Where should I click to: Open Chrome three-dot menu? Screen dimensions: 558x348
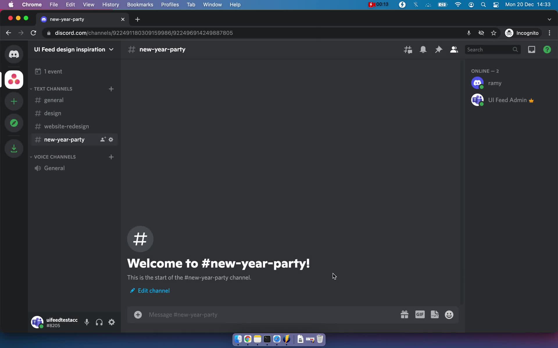tap(549, 33)
